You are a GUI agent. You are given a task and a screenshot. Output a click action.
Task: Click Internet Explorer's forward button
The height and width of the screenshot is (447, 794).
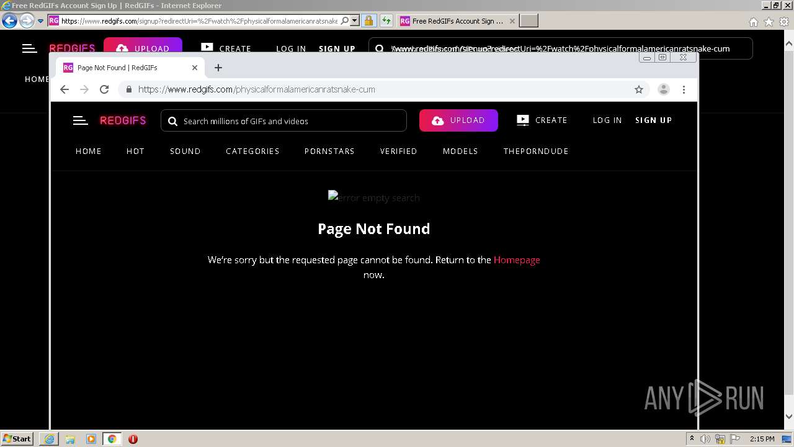click(x=26, y=21)
